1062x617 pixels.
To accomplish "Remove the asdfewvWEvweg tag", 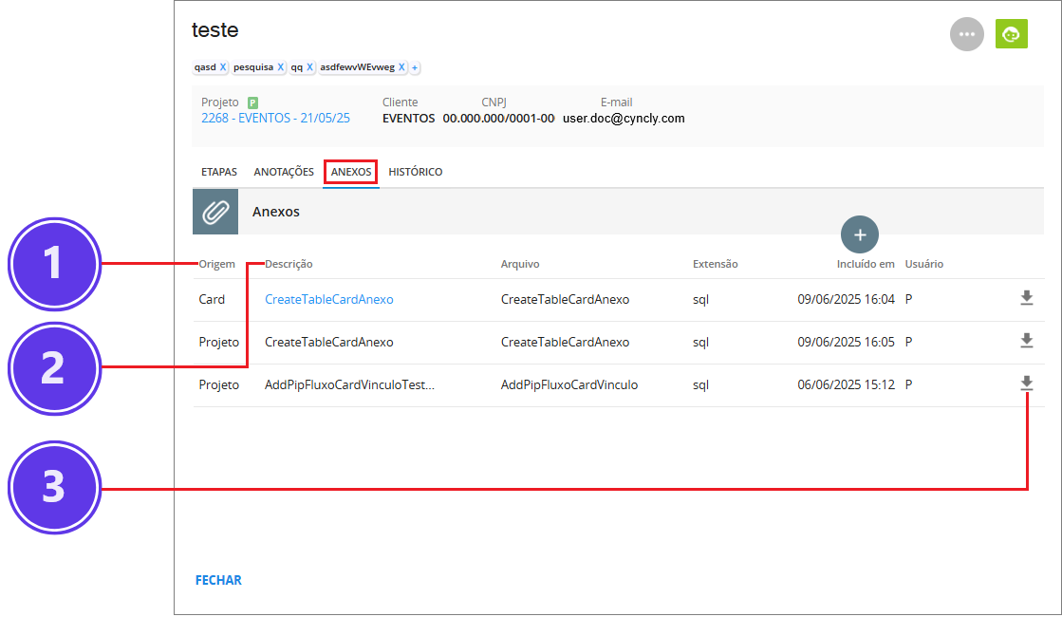I will [x=401, y=67].
